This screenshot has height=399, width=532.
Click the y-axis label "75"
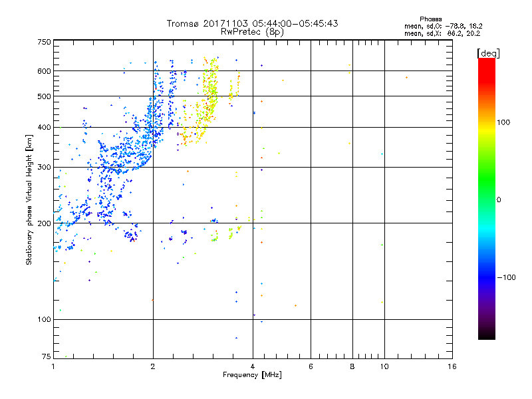[x=47, y=356]
